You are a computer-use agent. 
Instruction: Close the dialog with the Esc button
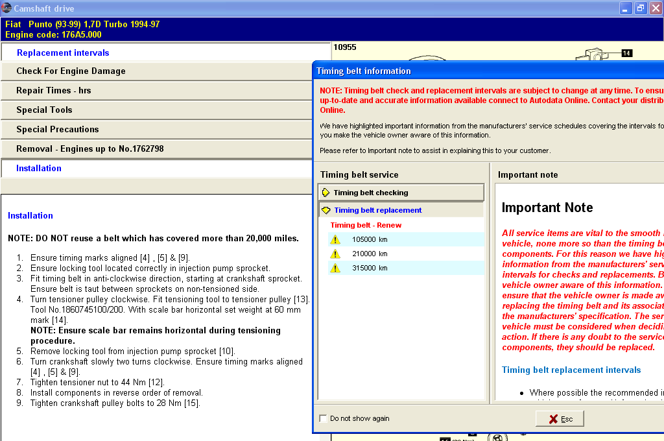560,419
